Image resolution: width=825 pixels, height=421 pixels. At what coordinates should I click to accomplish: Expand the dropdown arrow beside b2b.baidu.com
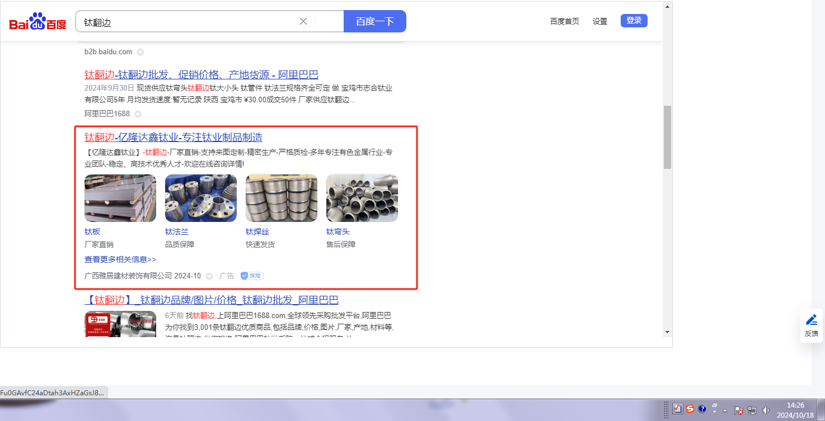coord(140,52)
